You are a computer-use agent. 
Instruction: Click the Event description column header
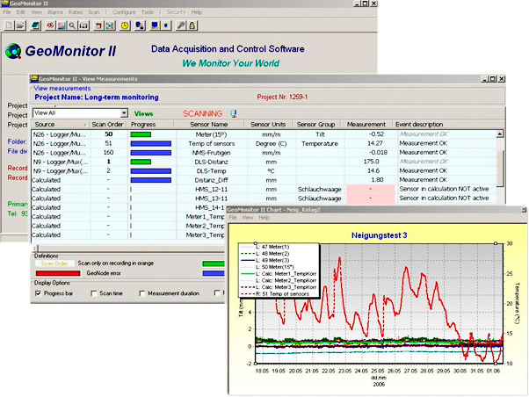pos(449,125)
